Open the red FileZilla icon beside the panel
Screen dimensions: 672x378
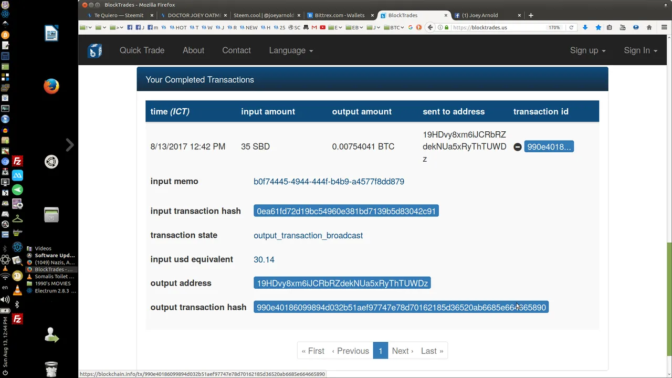[x=17, y=161]
